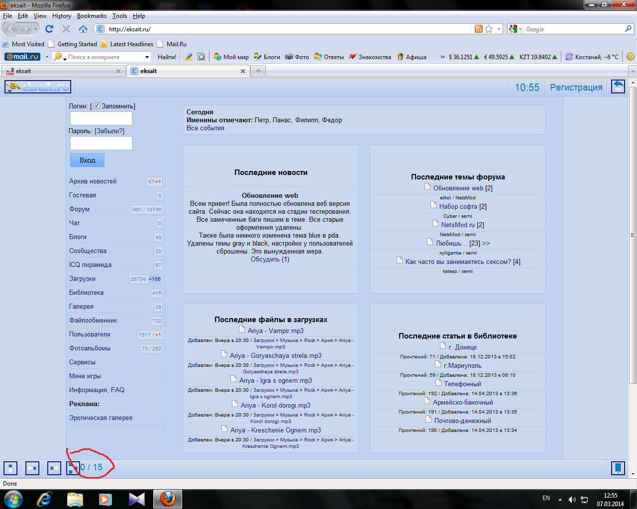Bookmark the page with the star icon
The image size is (637, 509).
point(489,29)
